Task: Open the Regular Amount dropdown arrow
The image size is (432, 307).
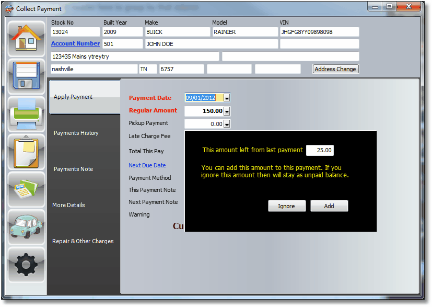Action: [x=227, y=111]
